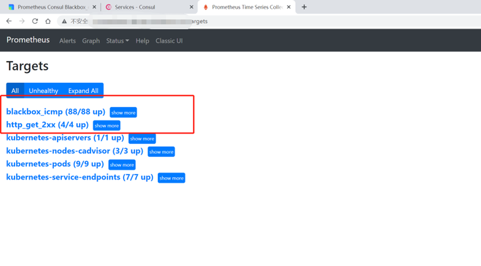Viewport: 481px width, 266px height.
Task: Filter targets by Unhealthy
Action: coord(43,90)
